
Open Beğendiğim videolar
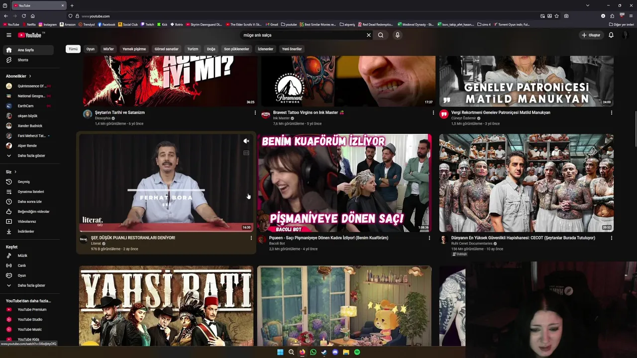(28, 211)
